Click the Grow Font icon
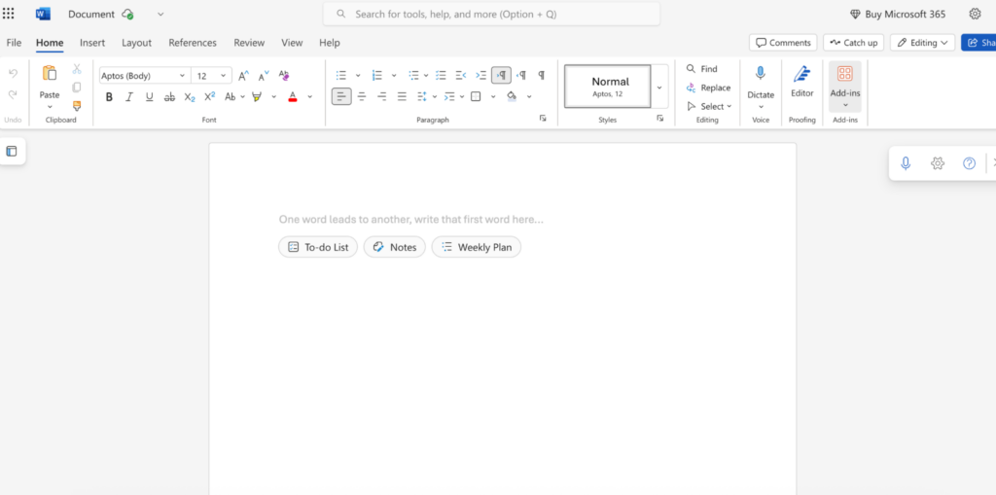This screenshot has height=495, width=996. pos(244,76)
